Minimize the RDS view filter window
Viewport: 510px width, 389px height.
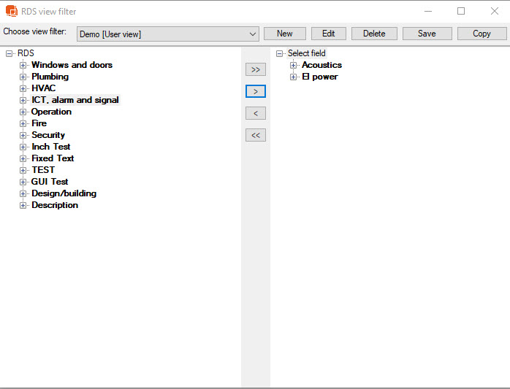click(428, 12)
